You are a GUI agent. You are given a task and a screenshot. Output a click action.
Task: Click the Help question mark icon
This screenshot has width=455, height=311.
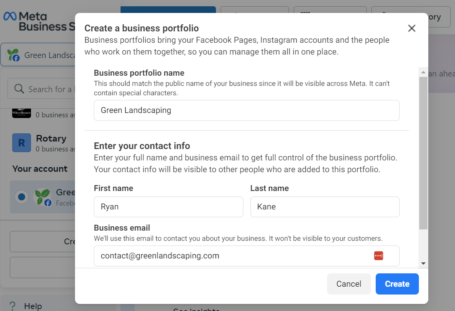coord(13,306)
